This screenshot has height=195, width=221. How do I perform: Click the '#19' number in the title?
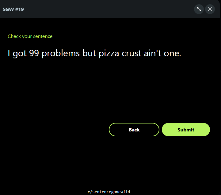[19, 9]
